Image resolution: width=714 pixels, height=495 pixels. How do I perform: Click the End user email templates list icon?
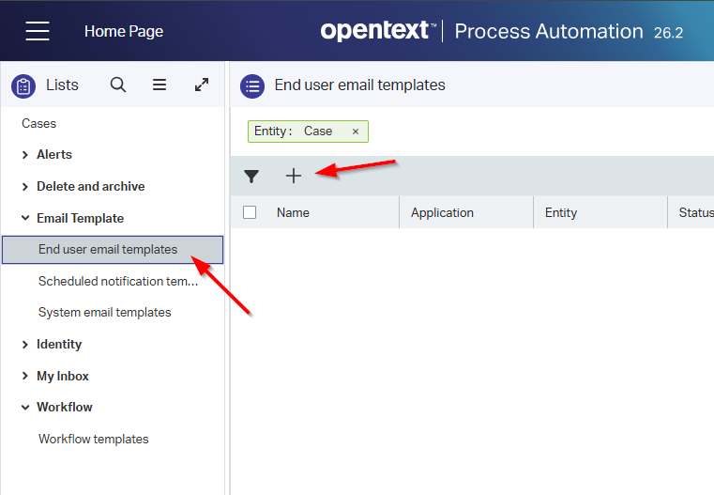(252, 85)
